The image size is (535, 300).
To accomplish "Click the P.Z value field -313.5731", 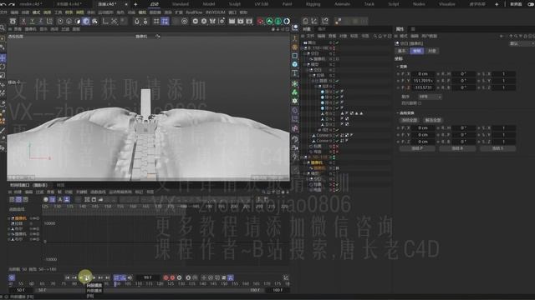I will tap(422, 87).
